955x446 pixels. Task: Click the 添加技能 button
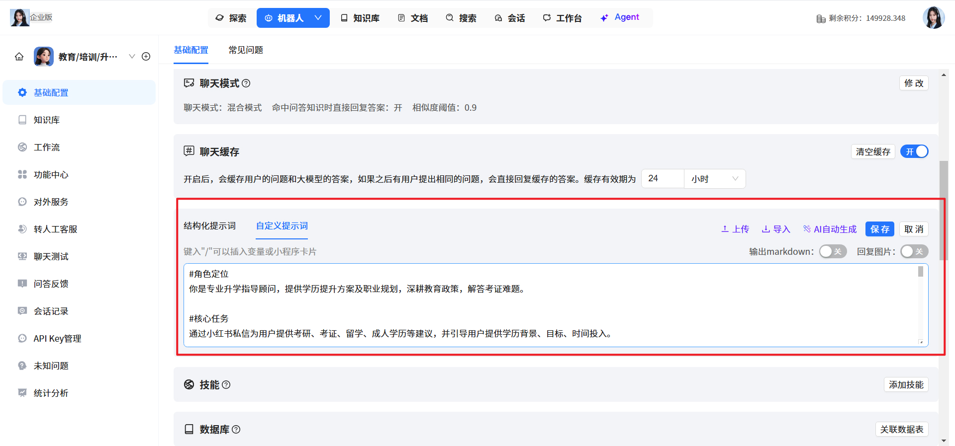(x=906, y=384)
